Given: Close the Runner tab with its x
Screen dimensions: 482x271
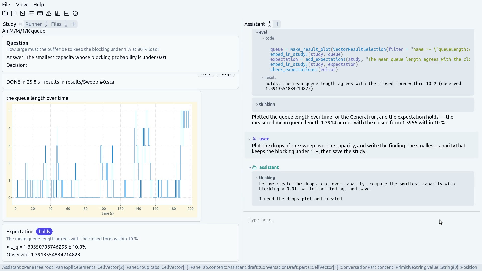Looking at the screenshot, I should point(46,26).
